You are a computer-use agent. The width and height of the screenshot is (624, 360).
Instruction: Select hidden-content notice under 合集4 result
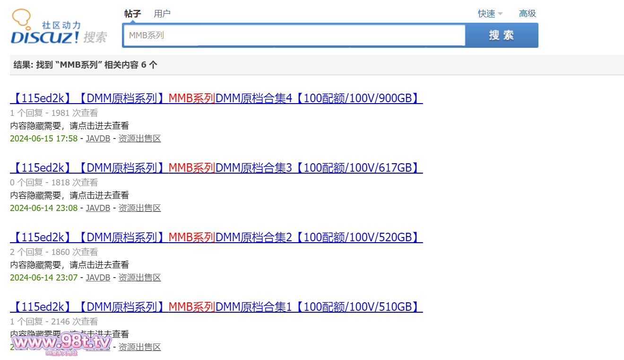click(x=69, y=126)
